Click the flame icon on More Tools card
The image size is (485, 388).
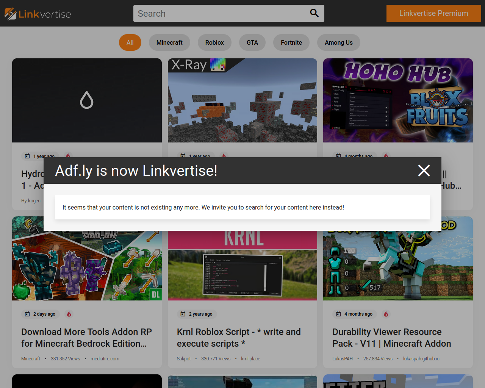tap(69, 314)
